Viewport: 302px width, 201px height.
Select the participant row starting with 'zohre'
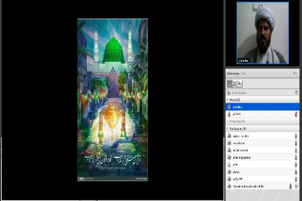(x=263, y=157)
